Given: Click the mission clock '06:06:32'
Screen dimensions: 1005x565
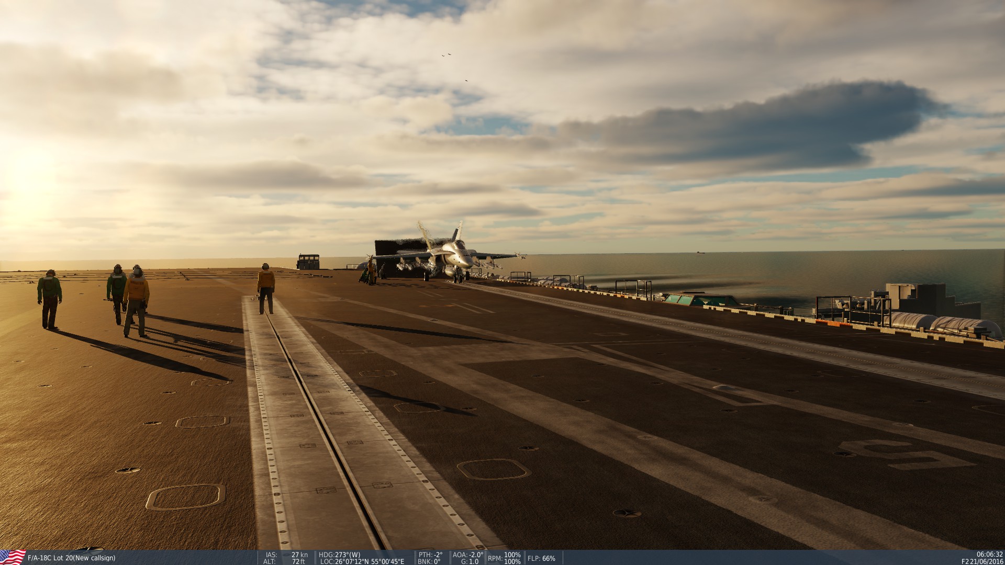Looking at the screenshot, I should click(x=989, y=555).
